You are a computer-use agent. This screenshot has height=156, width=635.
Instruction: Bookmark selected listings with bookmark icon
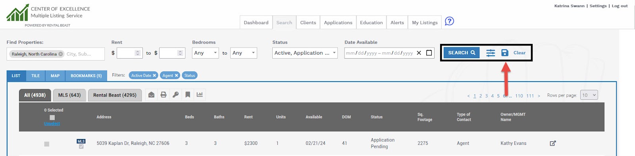tap(188, 95)
